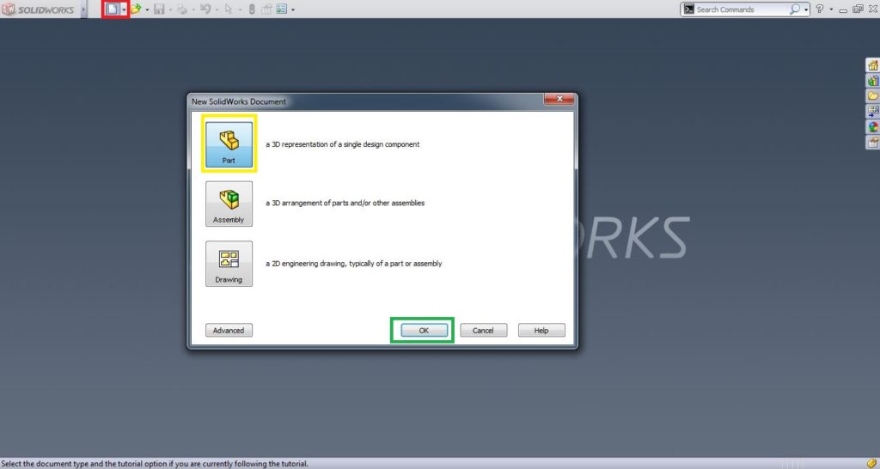
Task: Expand the dropdown arrow beside Open icon
Action: point(147,9)
